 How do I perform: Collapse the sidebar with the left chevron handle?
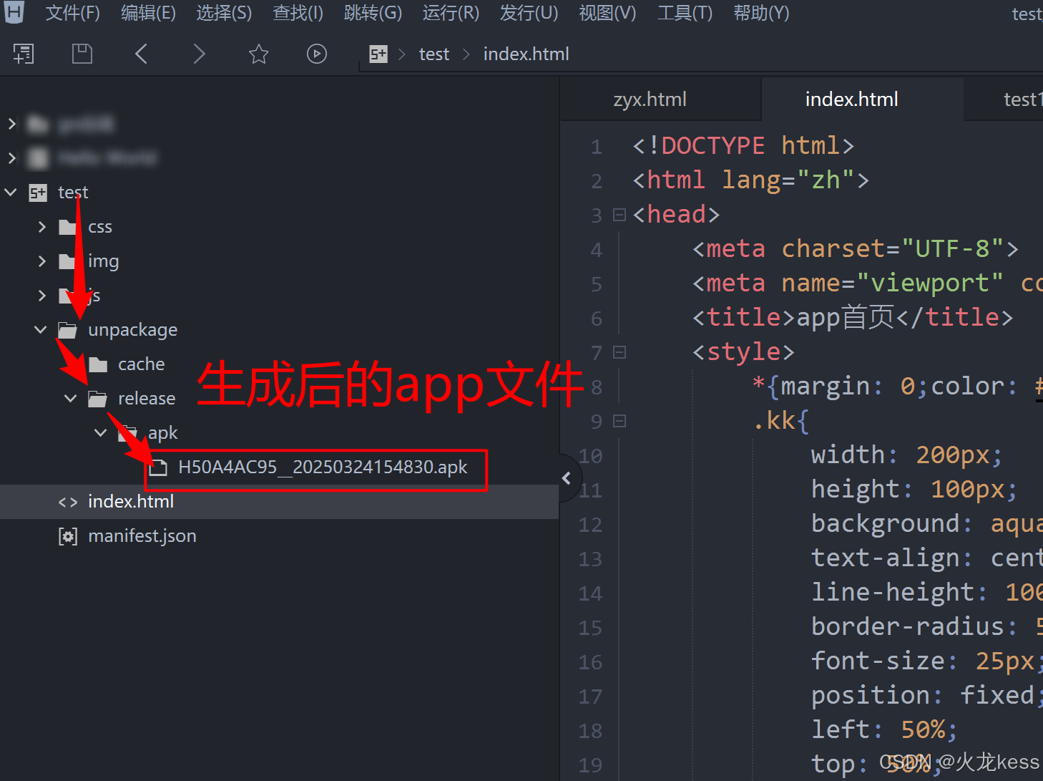pos(567,477)
